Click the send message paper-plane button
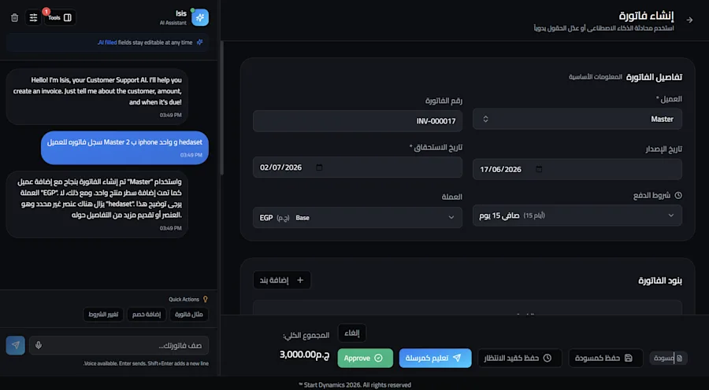 [x=16, y=345]
